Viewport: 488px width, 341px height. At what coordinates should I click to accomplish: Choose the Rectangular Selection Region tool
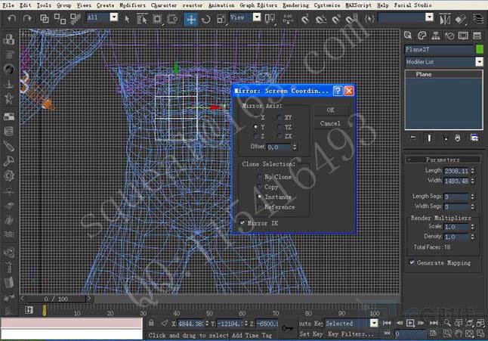pos(157,19)
